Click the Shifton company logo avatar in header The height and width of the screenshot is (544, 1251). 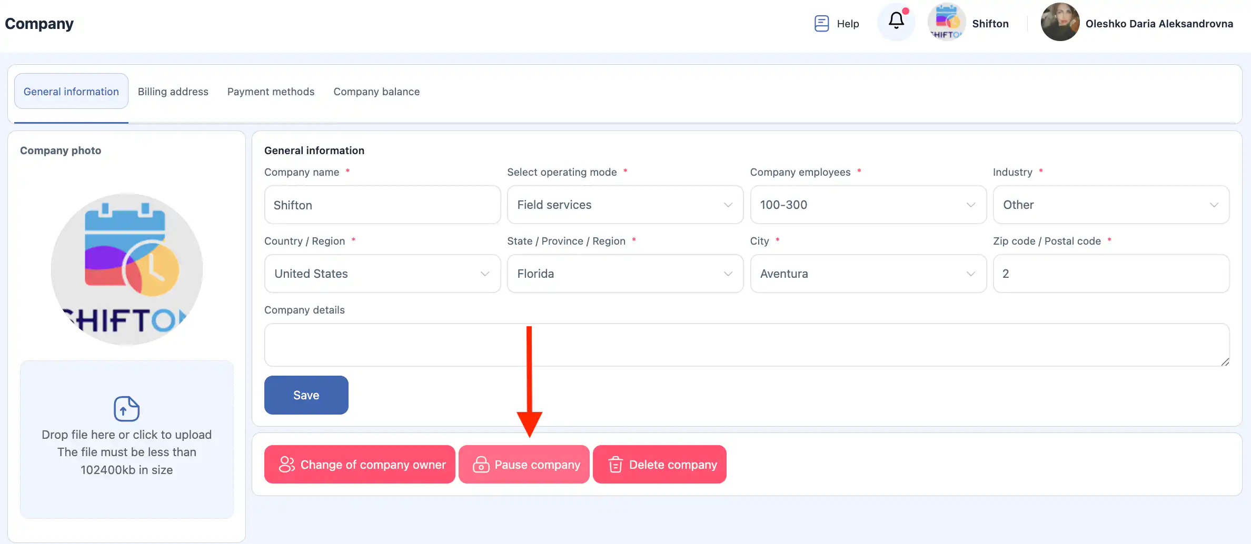click(x=946, y=23)
